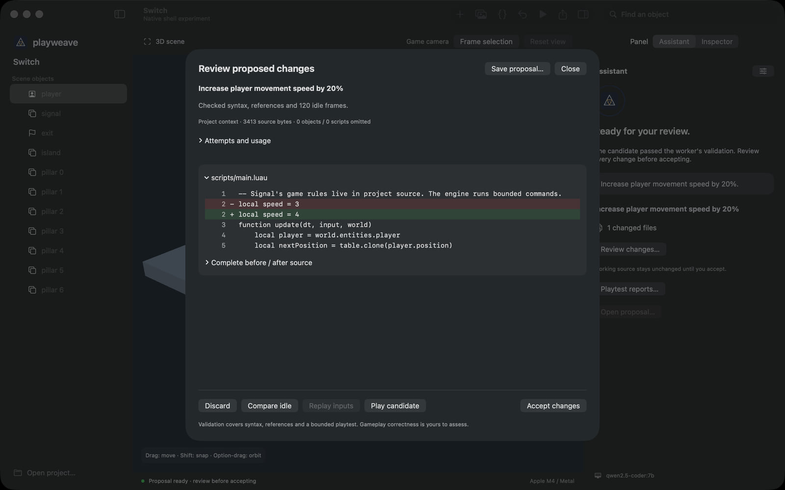
Task: Click the Apple M4 / Metal status text
Action: click(552, 481)
